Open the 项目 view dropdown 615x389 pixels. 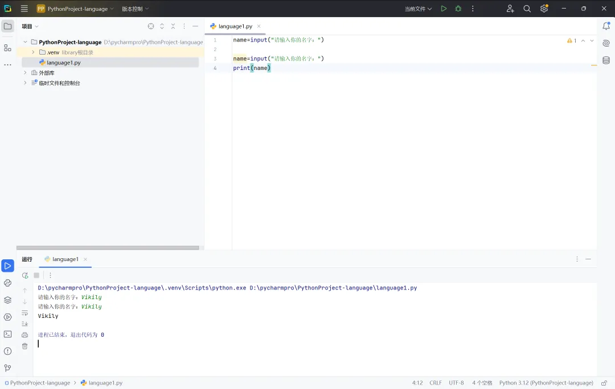[30, 26]
